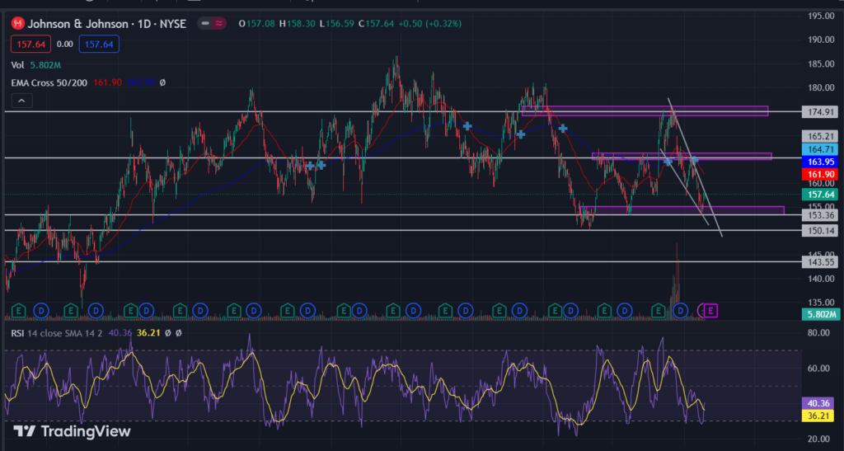Select the Vol indicator legend
Viewport: 844px width, 451px height.
click(x=18, y=65)
